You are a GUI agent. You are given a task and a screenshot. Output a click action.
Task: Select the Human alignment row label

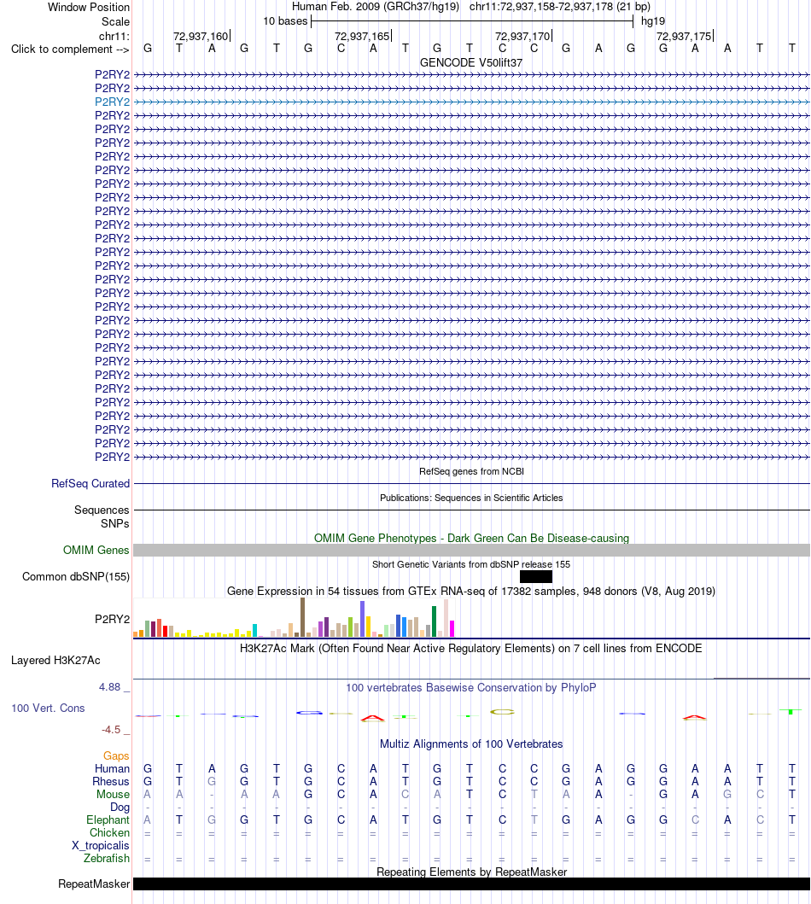(x=112, y=768)
